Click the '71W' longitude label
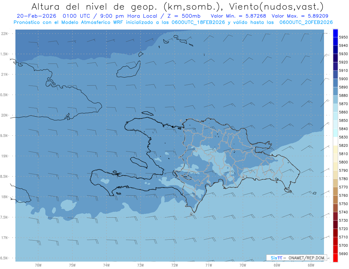The width and height of the screenshot is (349, 269). (x=209, y=265)
